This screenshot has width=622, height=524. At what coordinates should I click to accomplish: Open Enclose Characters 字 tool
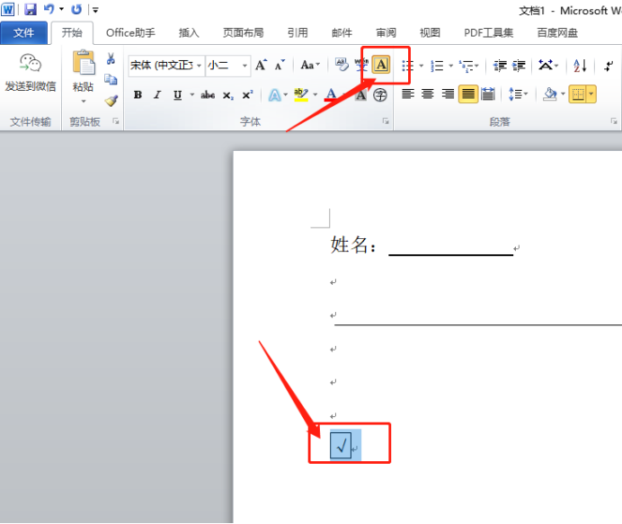[x=380, y=95]
